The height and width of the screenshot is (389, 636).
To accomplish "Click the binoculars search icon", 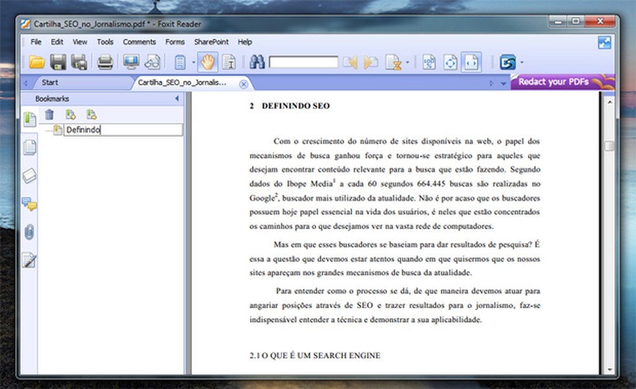I will [257, 62].
